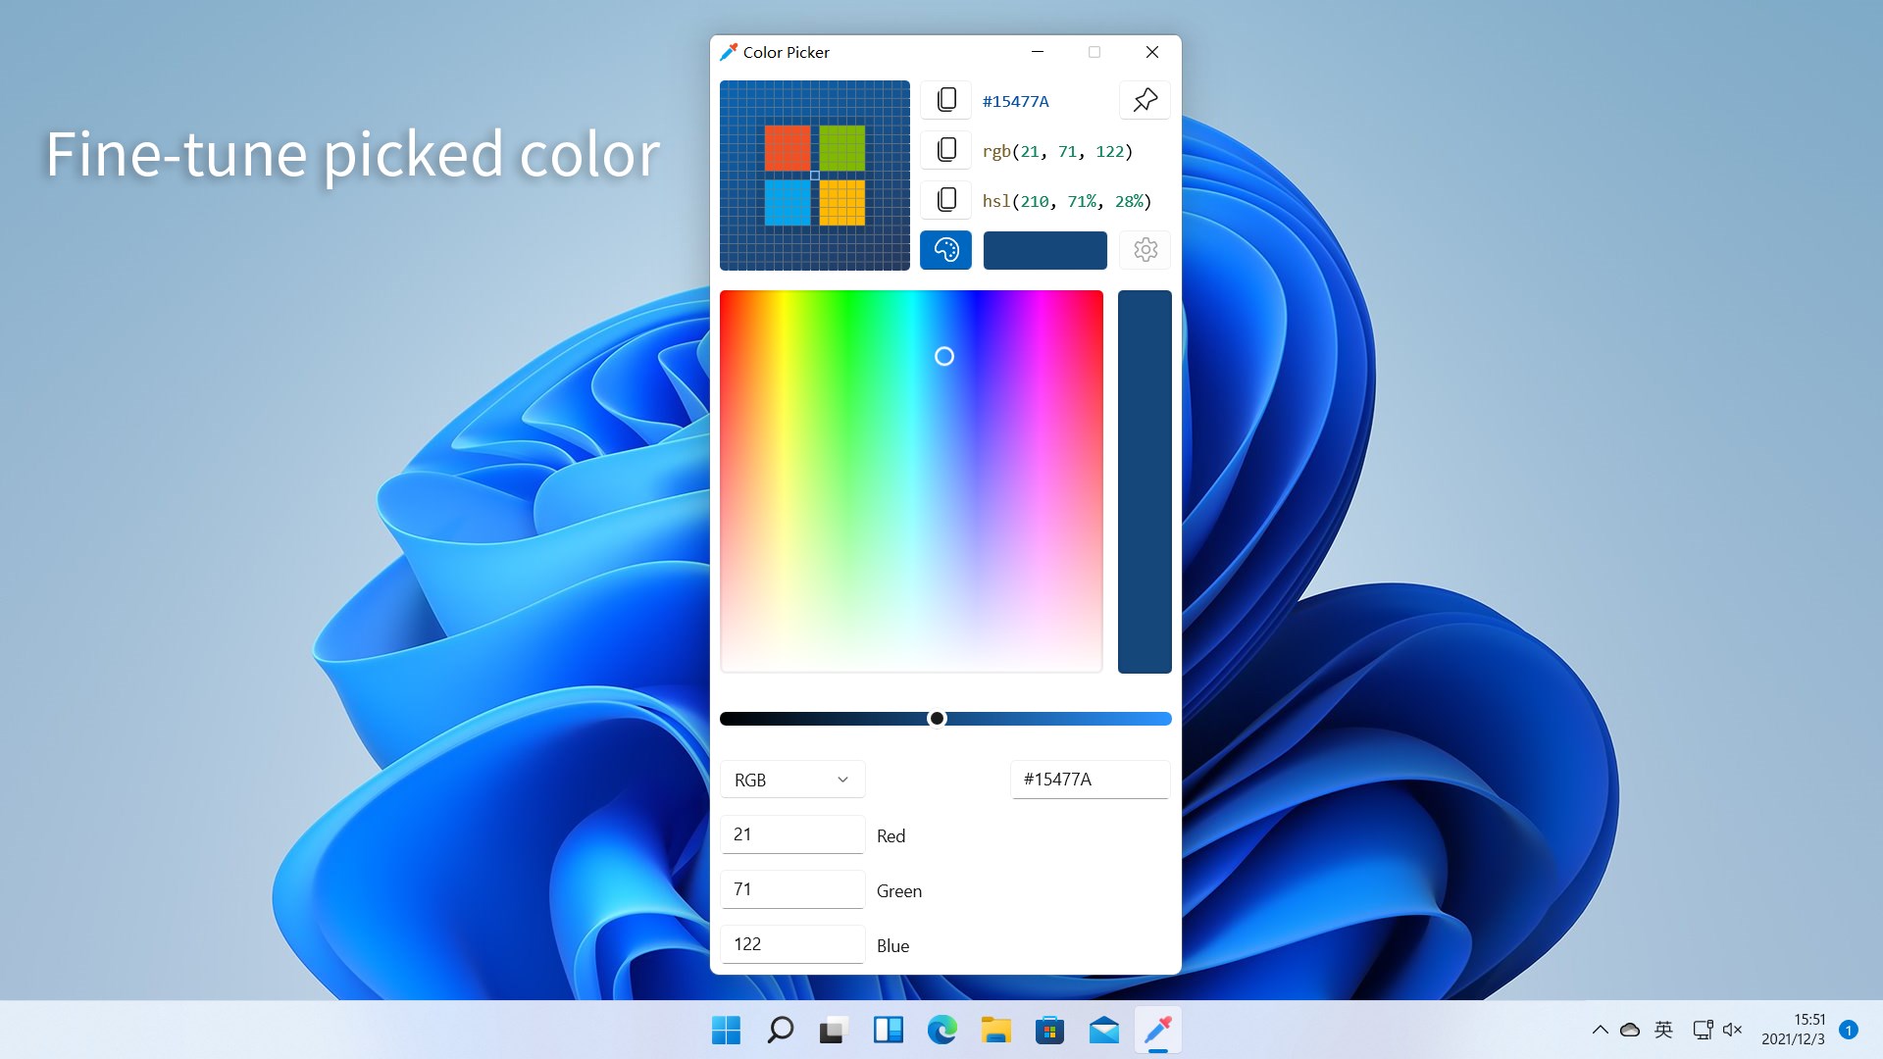Show hidden system tray icons
The width and height of the screenshot is (1883, 1059).
pos(1600,1030)
